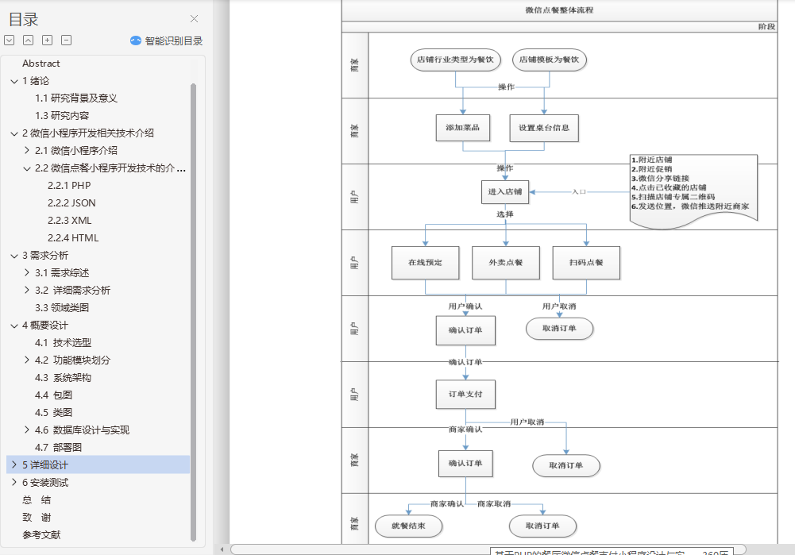Open 4.1 技术选型 heading
This screenshot has width=795, height=555.
pos(63,343)
